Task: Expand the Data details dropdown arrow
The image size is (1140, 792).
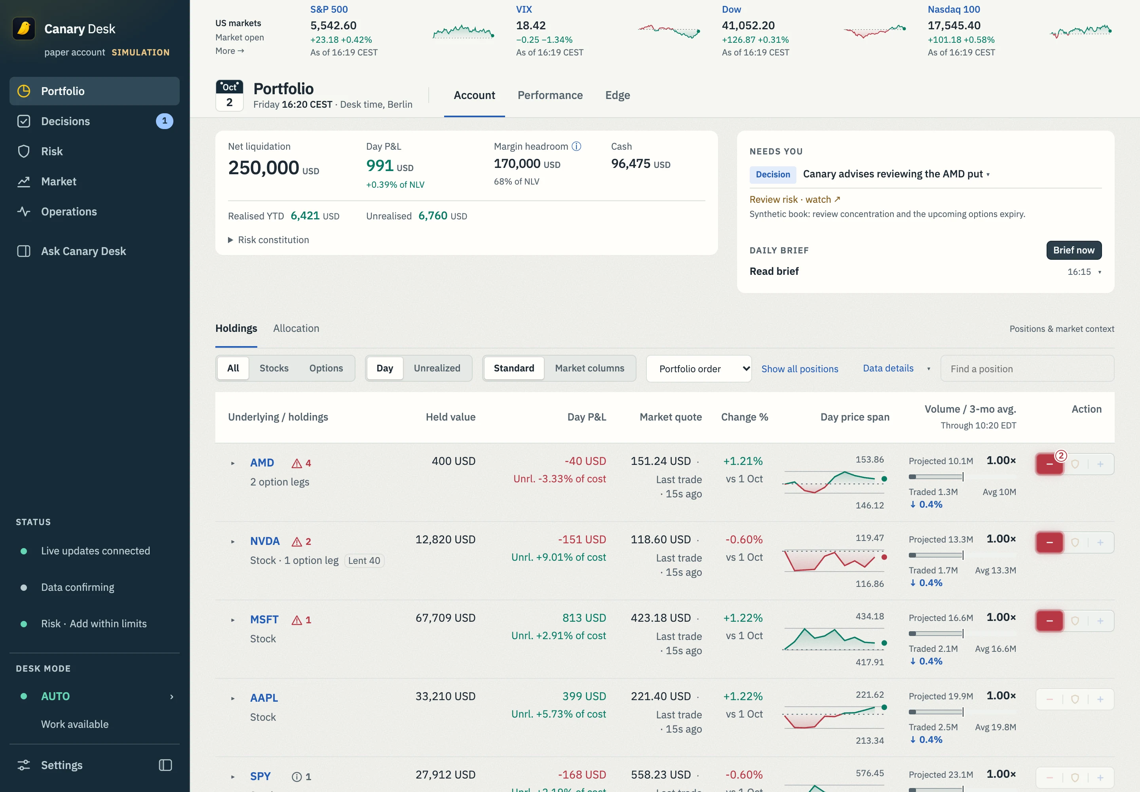Action: click(x=928, y=369)
